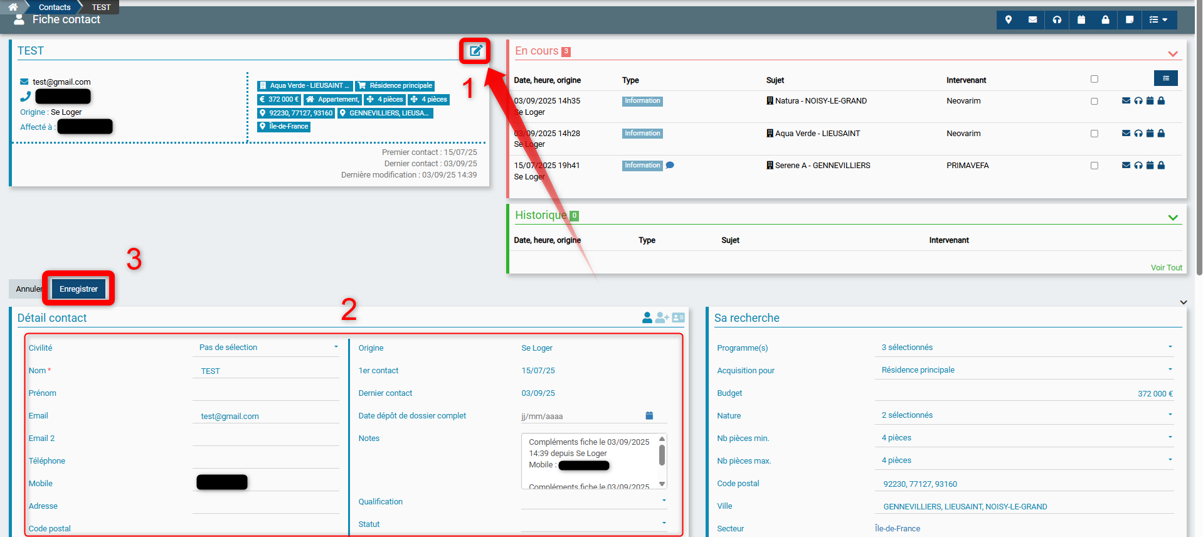Click the envelope icon in Natura row
The width and height of the screenshot is (1203, 537).
1126,101
